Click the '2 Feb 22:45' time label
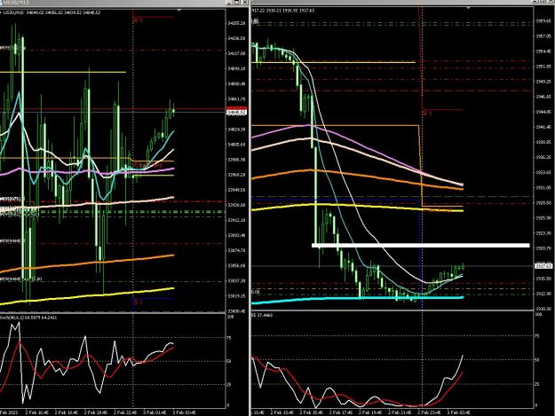This screenshot has width=555, height=416. (x=126, y=412)
